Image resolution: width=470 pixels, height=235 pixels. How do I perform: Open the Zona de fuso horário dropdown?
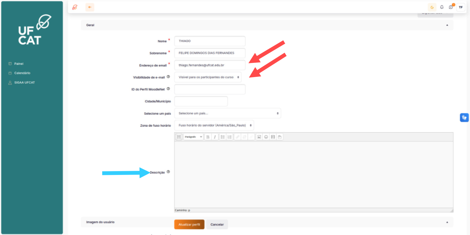pos(214,125)
